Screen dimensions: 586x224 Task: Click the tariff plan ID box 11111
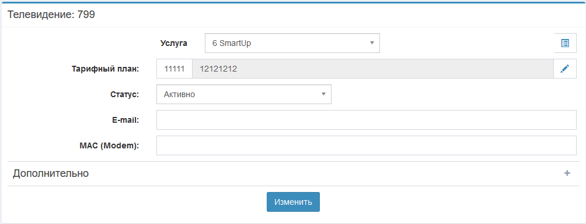click(x=174, y=69)
